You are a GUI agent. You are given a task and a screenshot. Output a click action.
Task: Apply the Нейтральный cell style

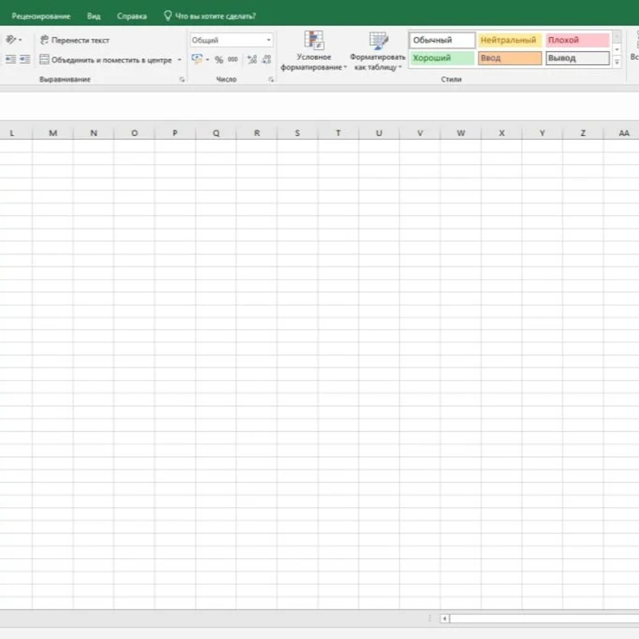pyautogui.click(x=510, y=40)
